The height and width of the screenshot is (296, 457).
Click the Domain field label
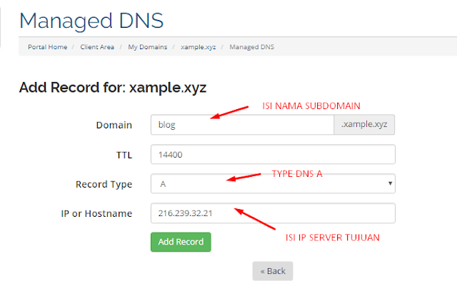[x=114, y=125]
